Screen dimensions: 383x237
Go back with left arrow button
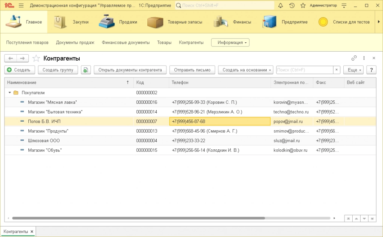point(10,58)
